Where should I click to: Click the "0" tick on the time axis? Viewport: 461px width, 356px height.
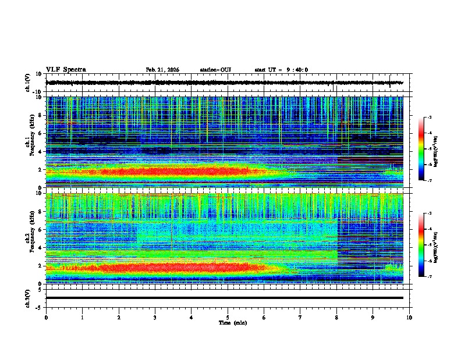click(46, 318)
